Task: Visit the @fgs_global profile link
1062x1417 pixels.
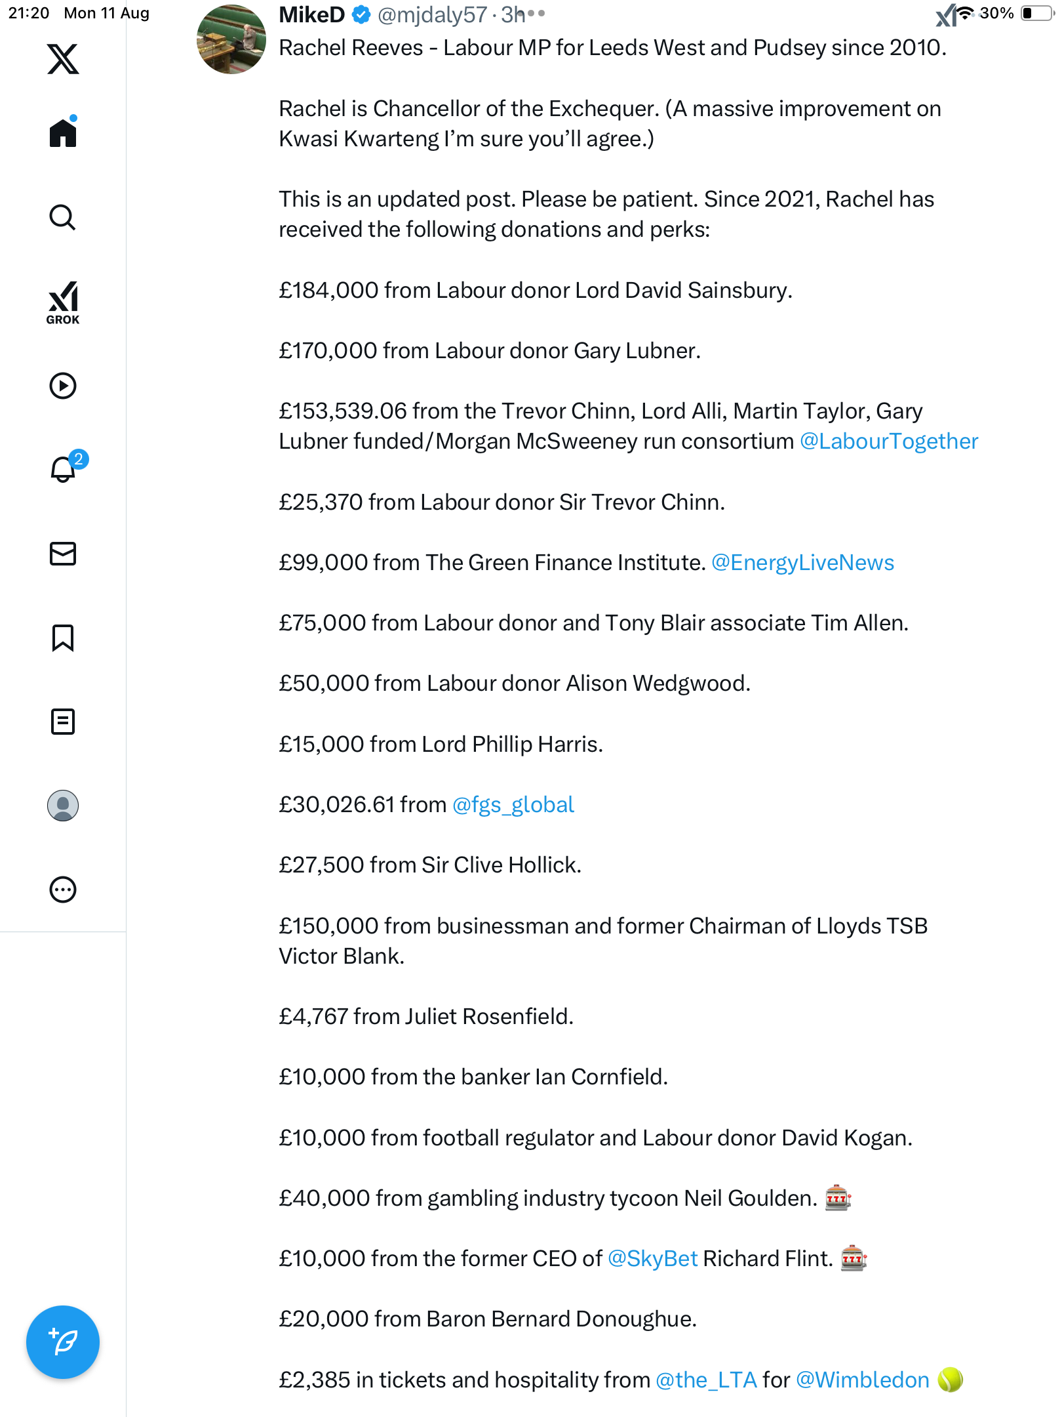Action: point(513,805)
